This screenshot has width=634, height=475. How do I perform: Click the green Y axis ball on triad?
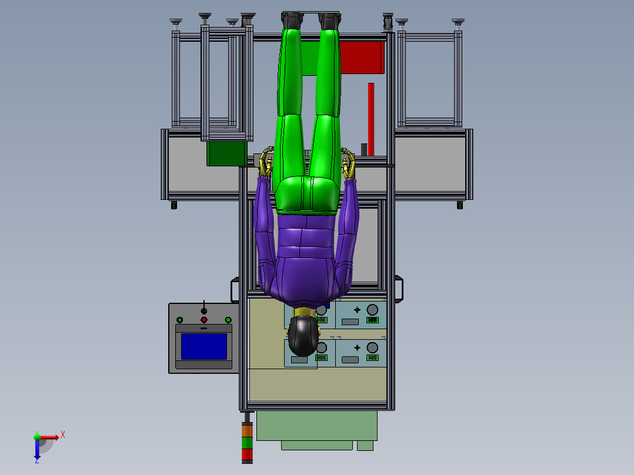(x=37, y=437)
